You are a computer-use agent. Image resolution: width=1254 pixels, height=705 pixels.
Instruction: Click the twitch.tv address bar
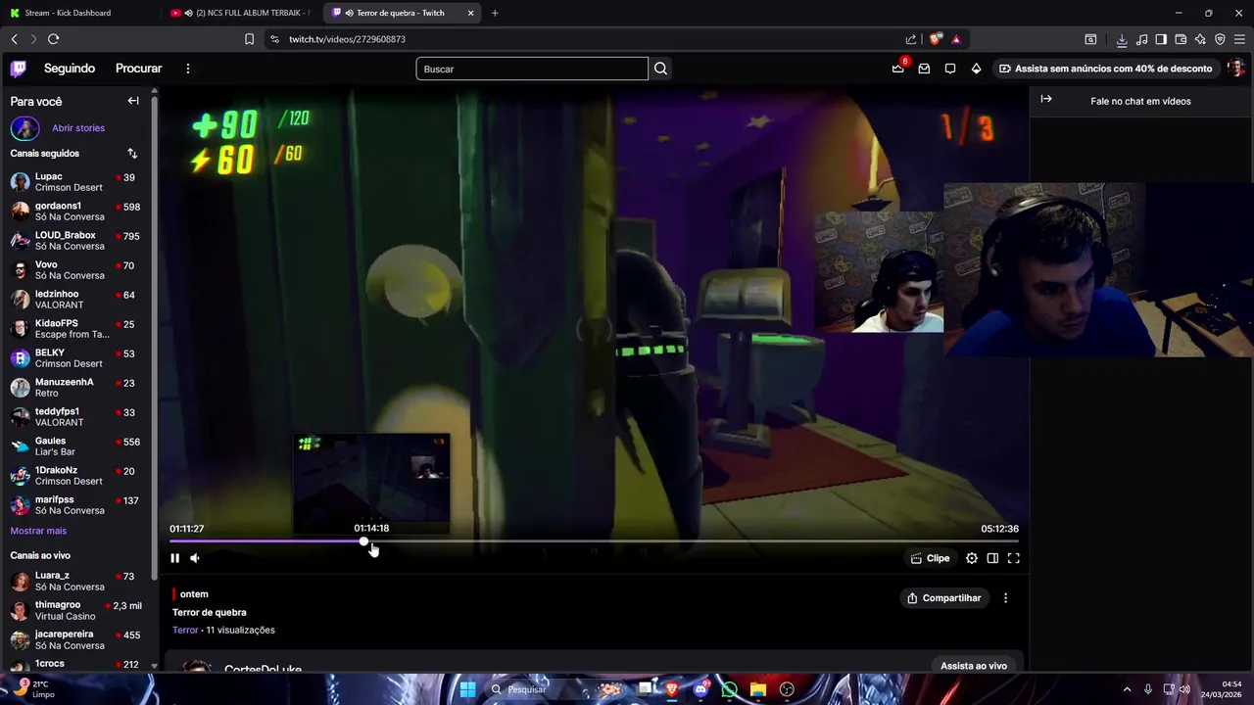pyautogui.click(x=588, y=39)
